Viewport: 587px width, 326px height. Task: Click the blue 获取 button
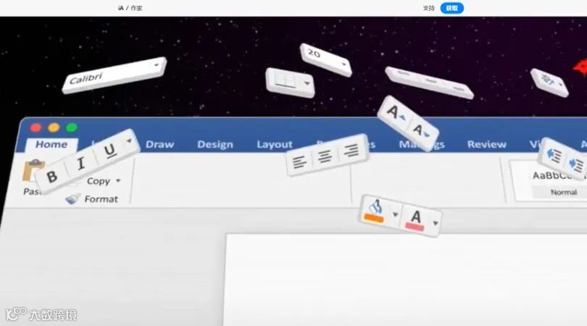pyautogui.click(x=452, y=8)
